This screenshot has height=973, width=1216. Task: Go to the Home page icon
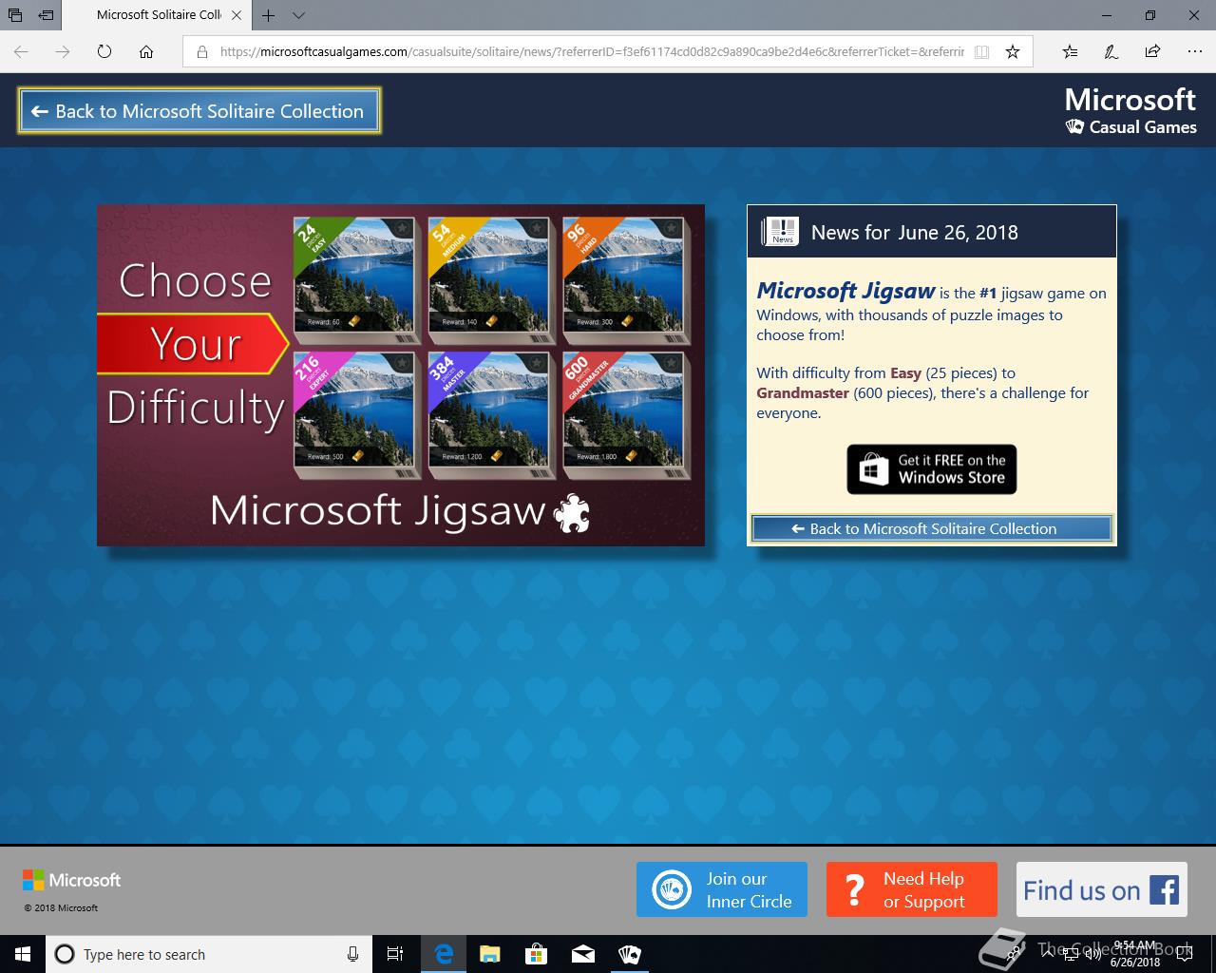(x=146, y=51)
